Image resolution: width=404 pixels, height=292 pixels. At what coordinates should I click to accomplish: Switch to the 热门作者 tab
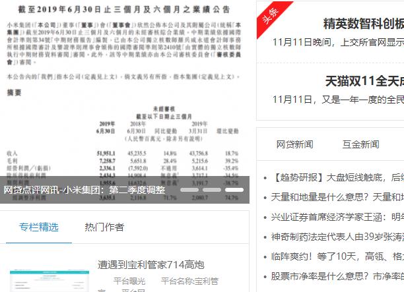click(x=104, y=227)
